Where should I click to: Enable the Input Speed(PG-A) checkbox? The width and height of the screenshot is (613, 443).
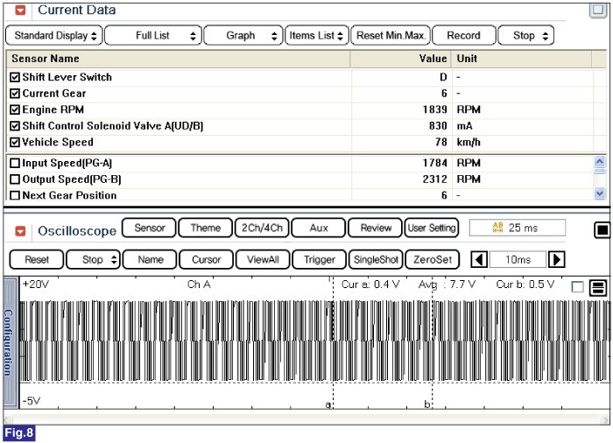(14, 163)
